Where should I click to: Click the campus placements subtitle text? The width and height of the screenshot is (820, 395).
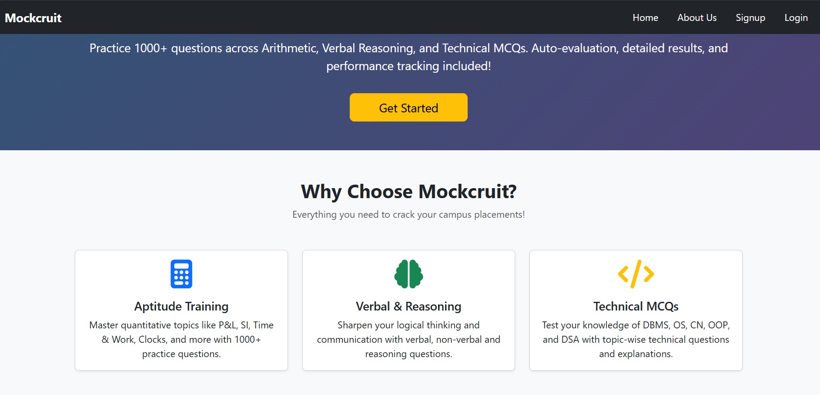408,214
